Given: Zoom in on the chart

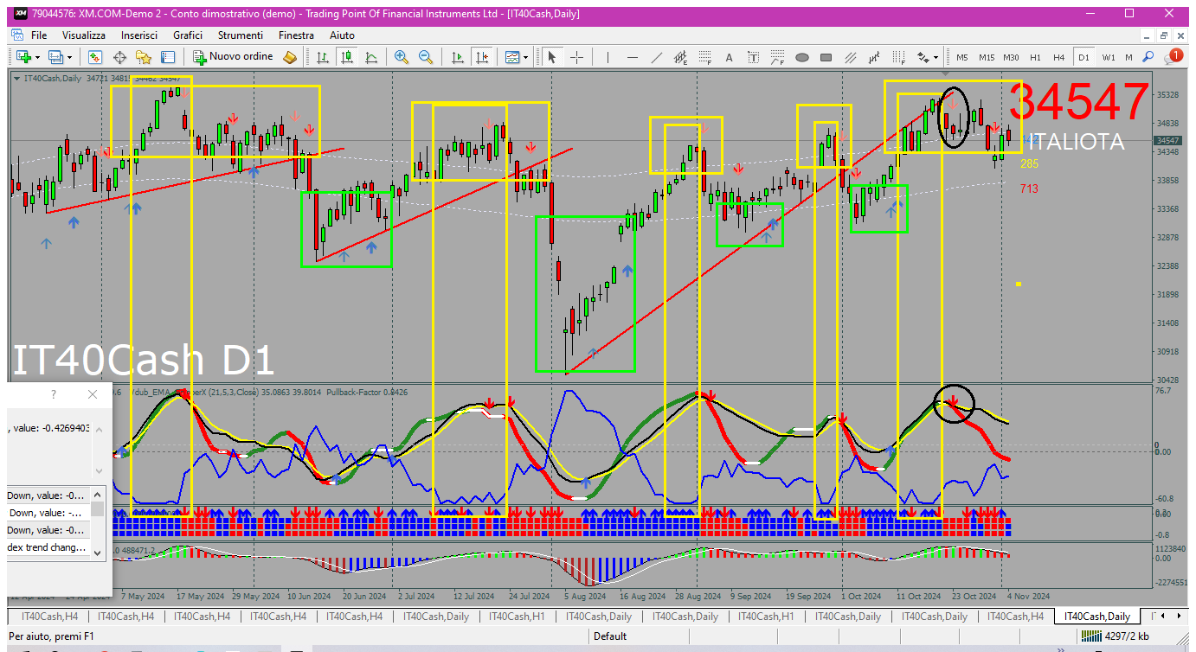Looking at the screenshot, I should [402, 57].
